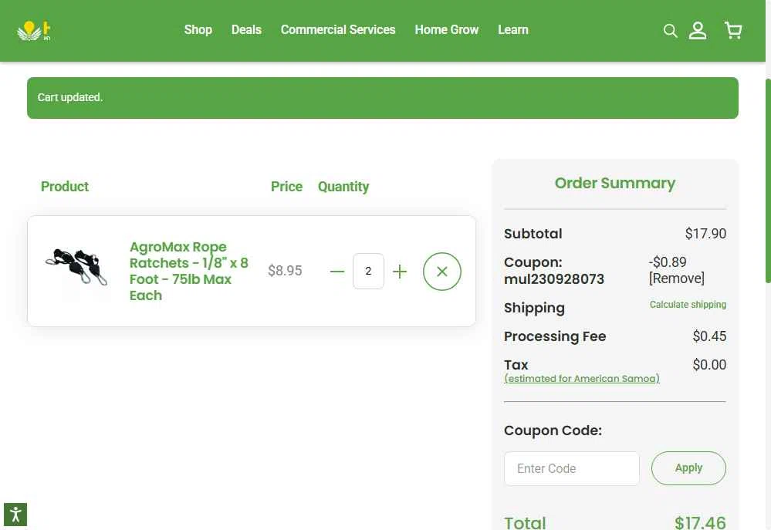
Task: Apply the coupon code
Action: pos(688,468)
